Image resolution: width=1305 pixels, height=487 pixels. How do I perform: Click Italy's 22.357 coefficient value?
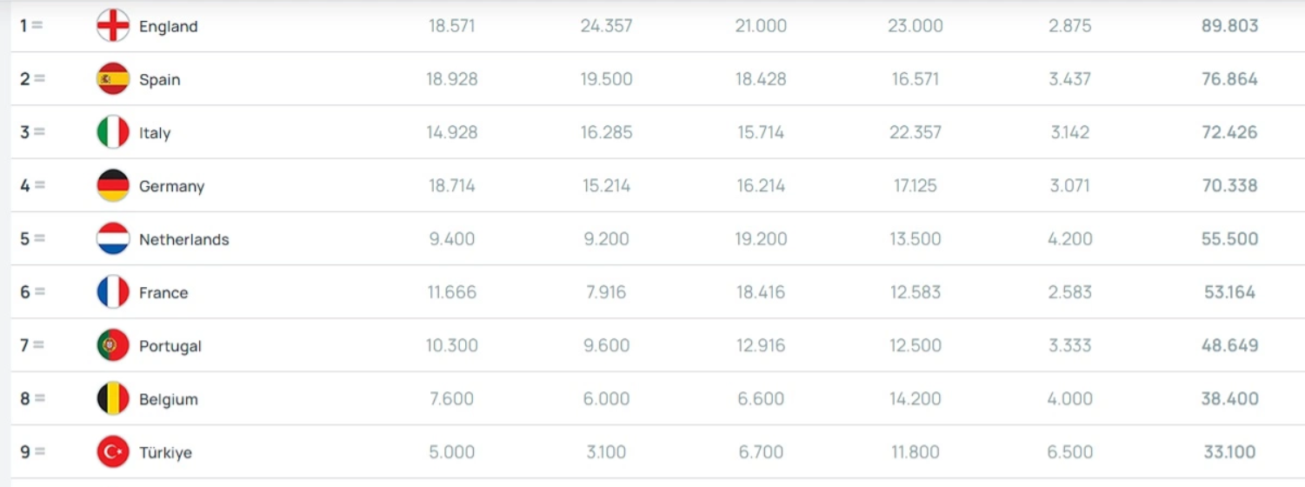tap(915, 132)
